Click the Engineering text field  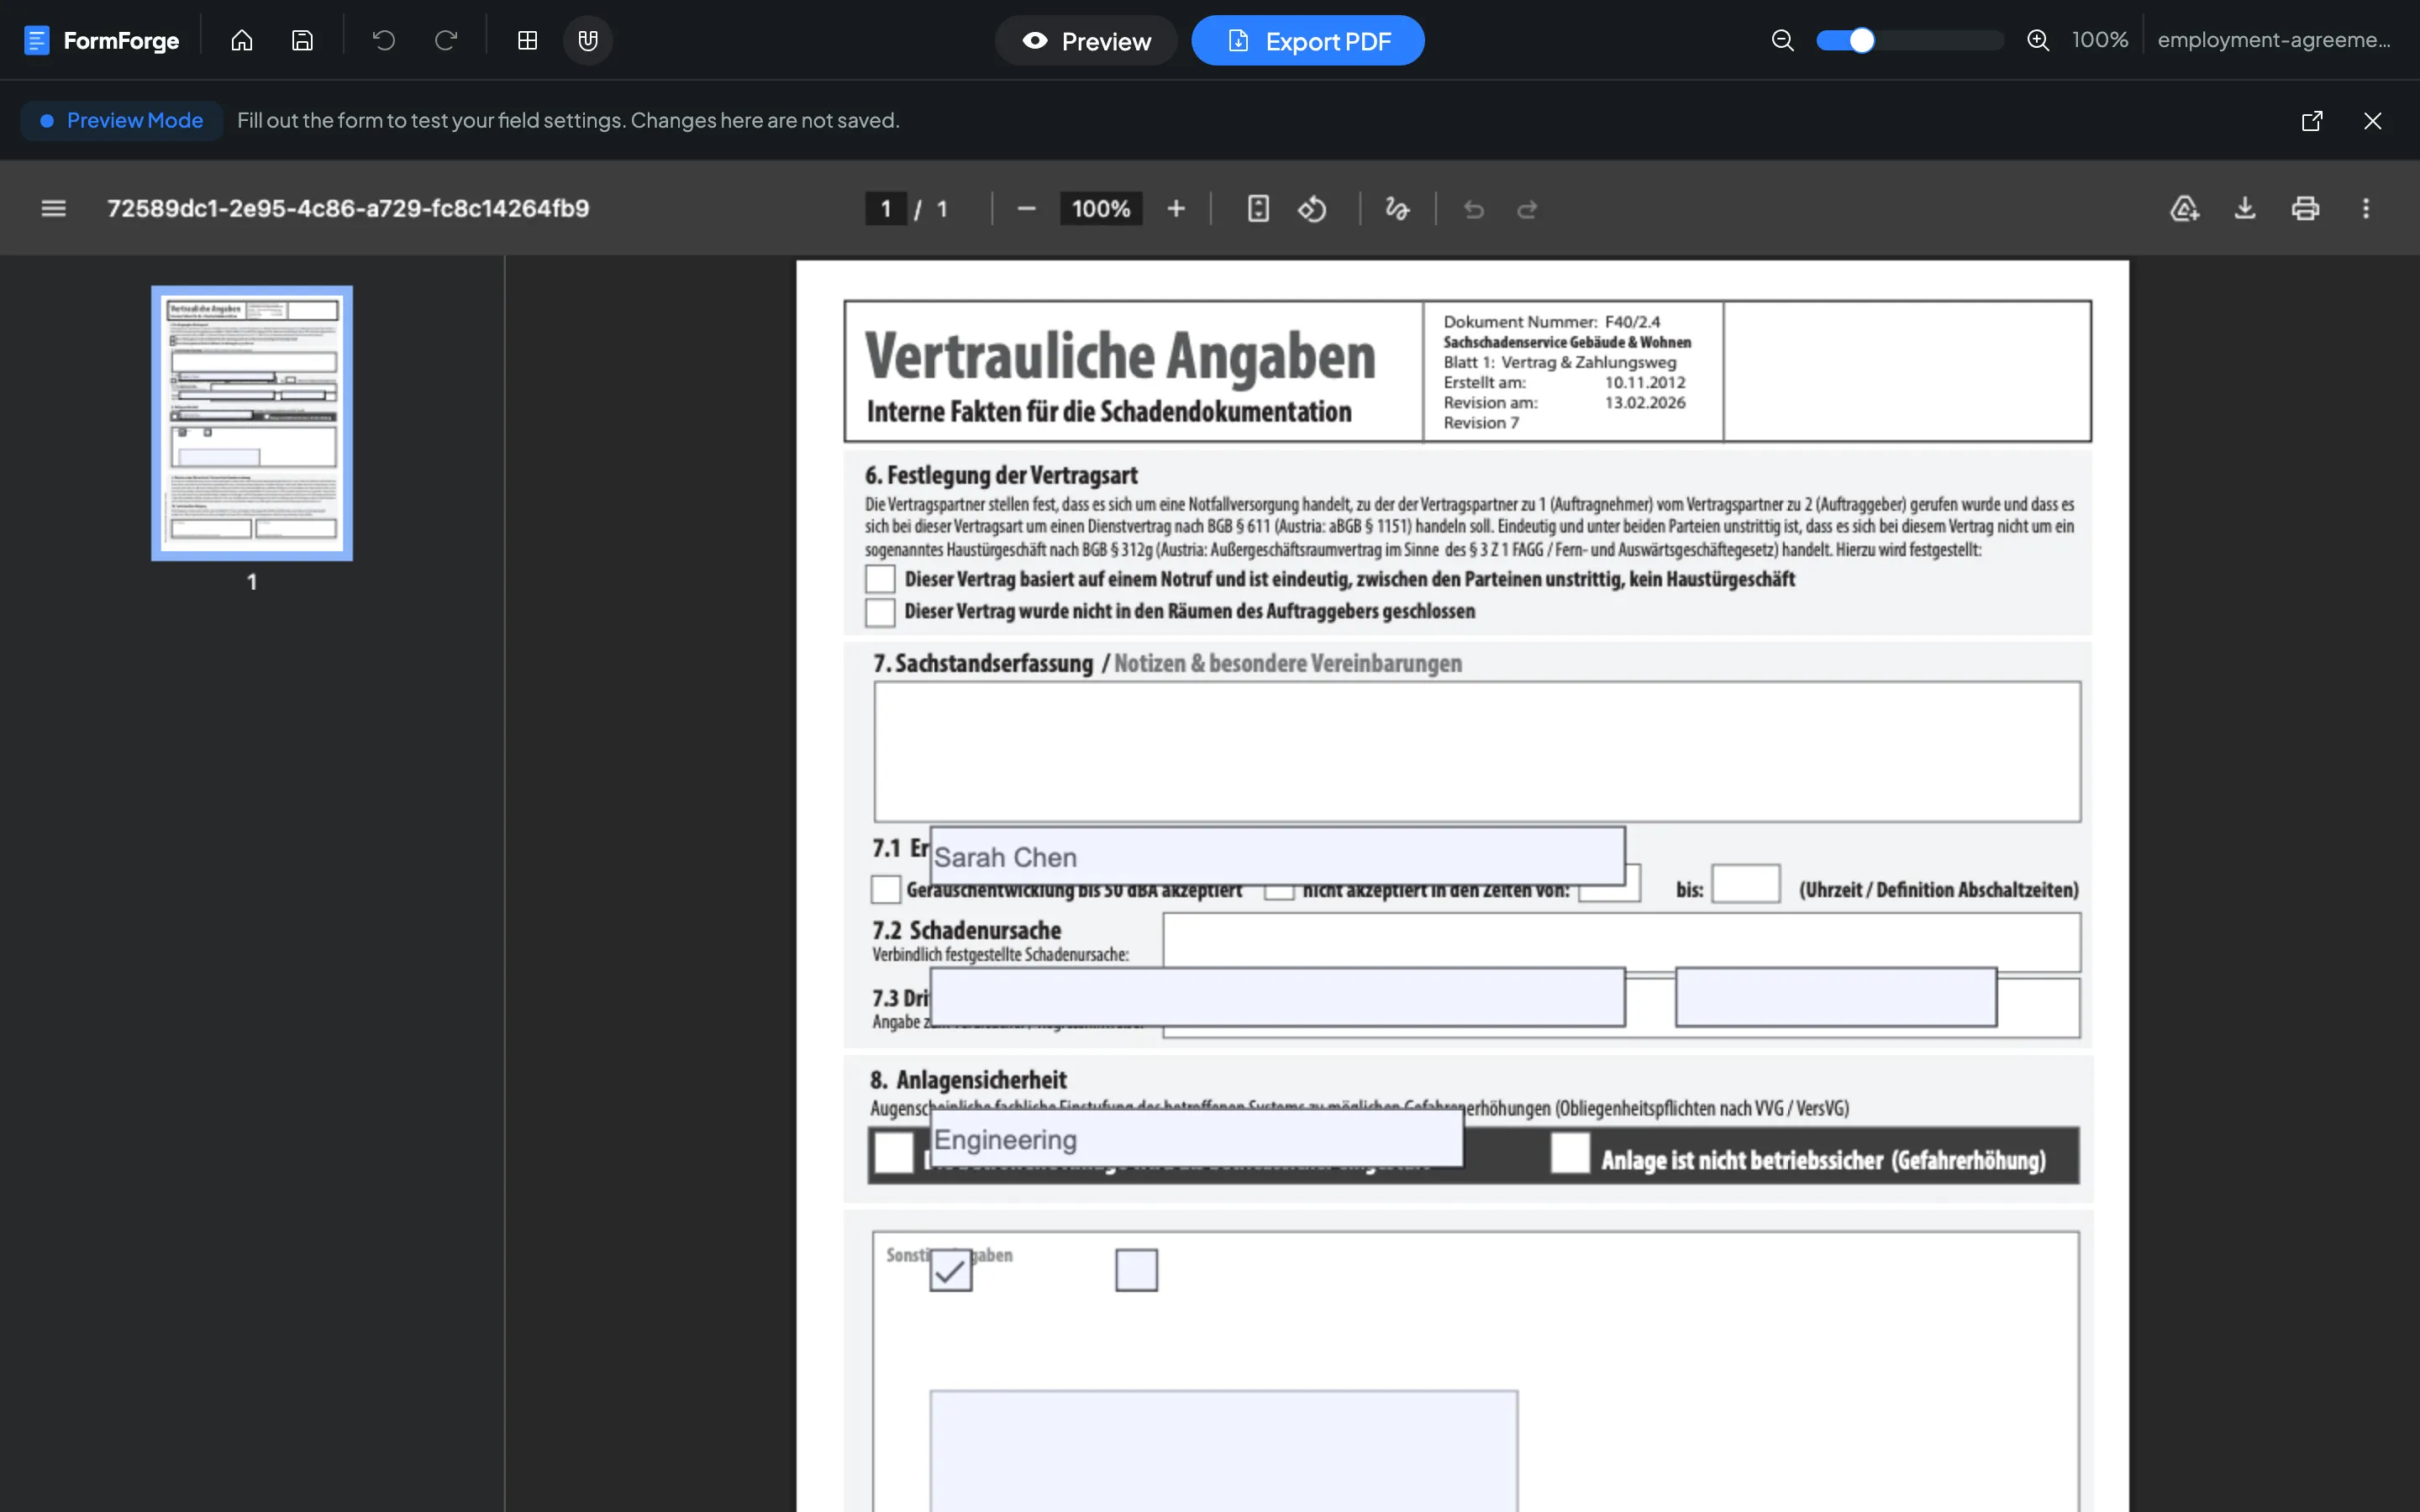coord(1196,1138)
